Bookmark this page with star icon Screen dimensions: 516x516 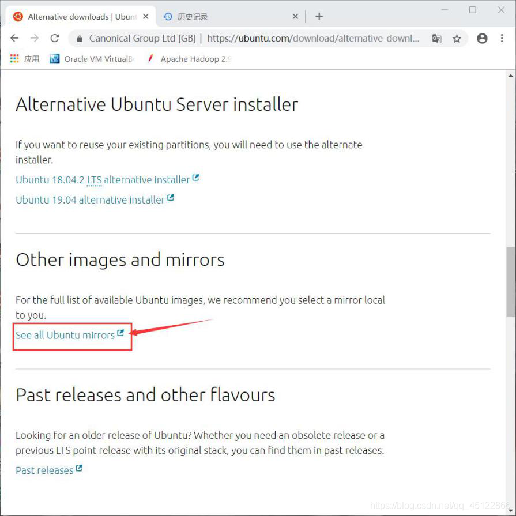(x=457, y=39)
